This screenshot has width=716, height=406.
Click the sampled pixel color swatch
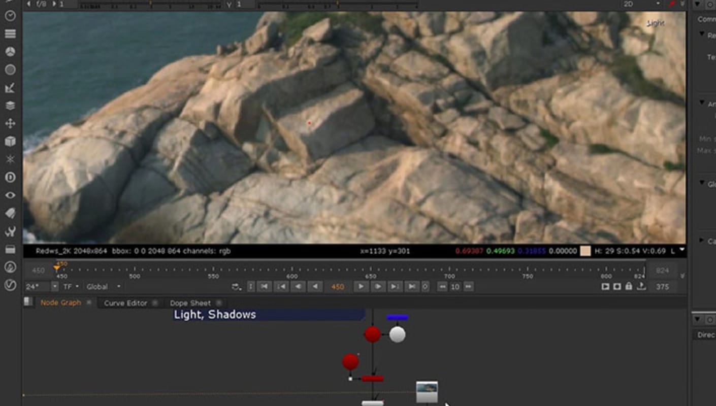click(x=585, y=251)
